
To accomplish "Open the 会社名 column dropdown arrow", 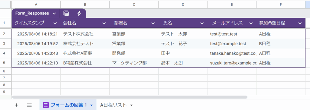I will (x=104, y=23).
